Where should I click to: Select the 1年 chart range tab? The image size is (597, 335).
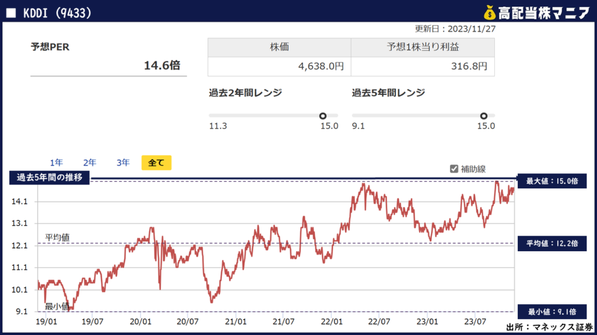(57, 163)
